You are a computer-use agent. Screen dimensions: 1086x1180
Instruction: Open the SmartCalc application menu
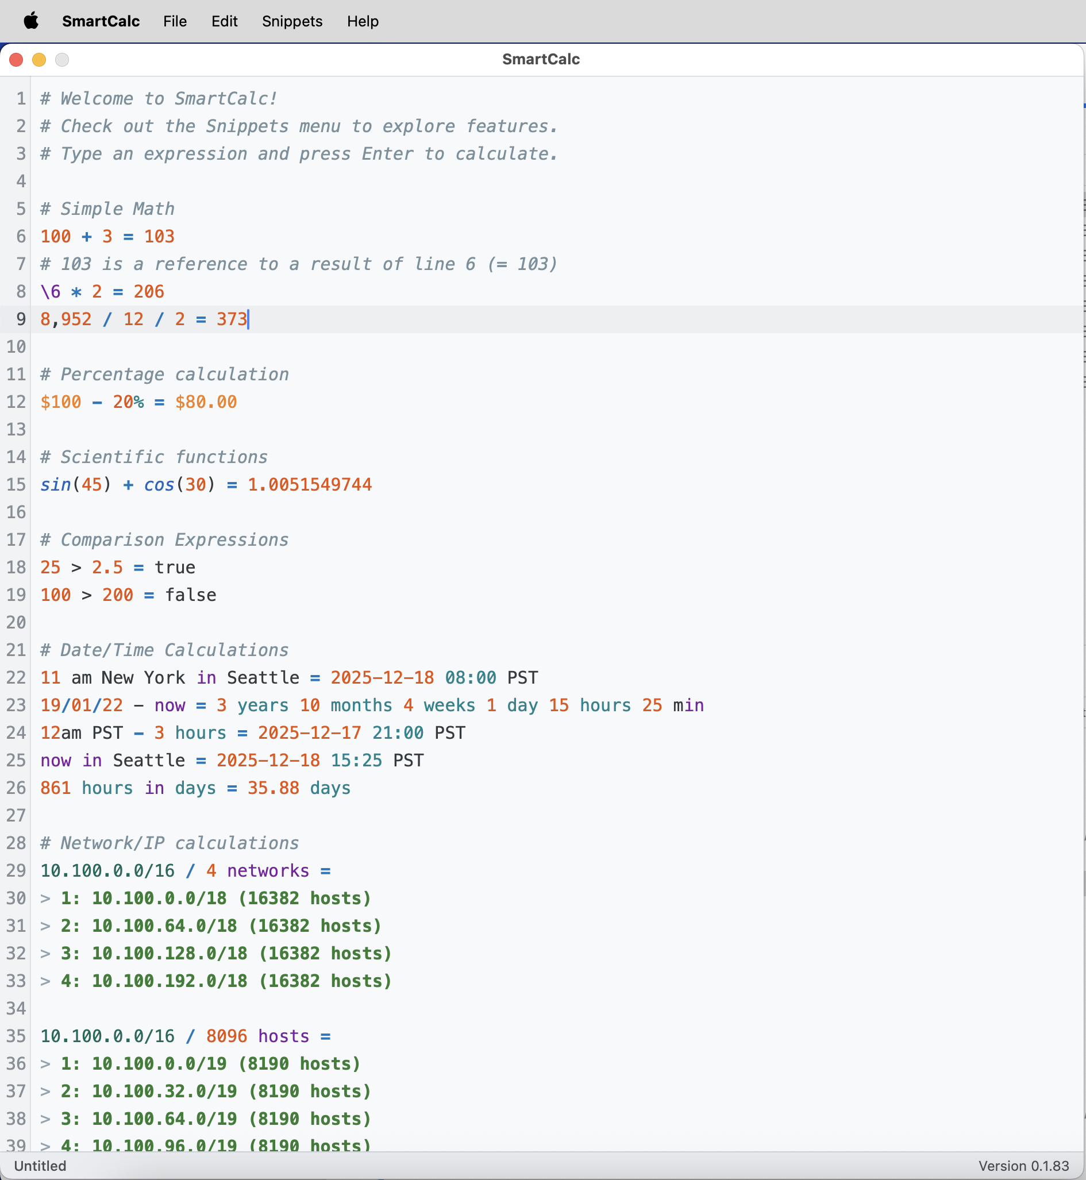point(101,21)
